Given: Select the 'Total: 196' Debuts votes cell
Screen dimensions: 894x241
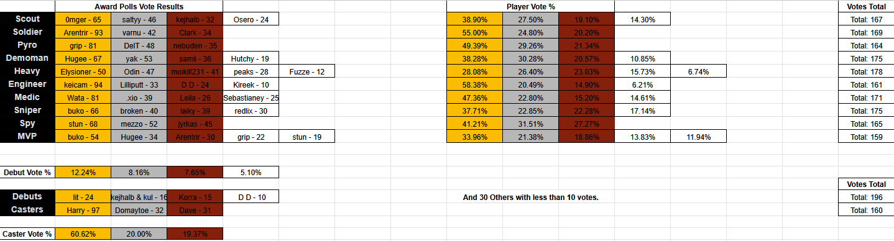Looking at the screenshot, I should click(x=866, y=197).
